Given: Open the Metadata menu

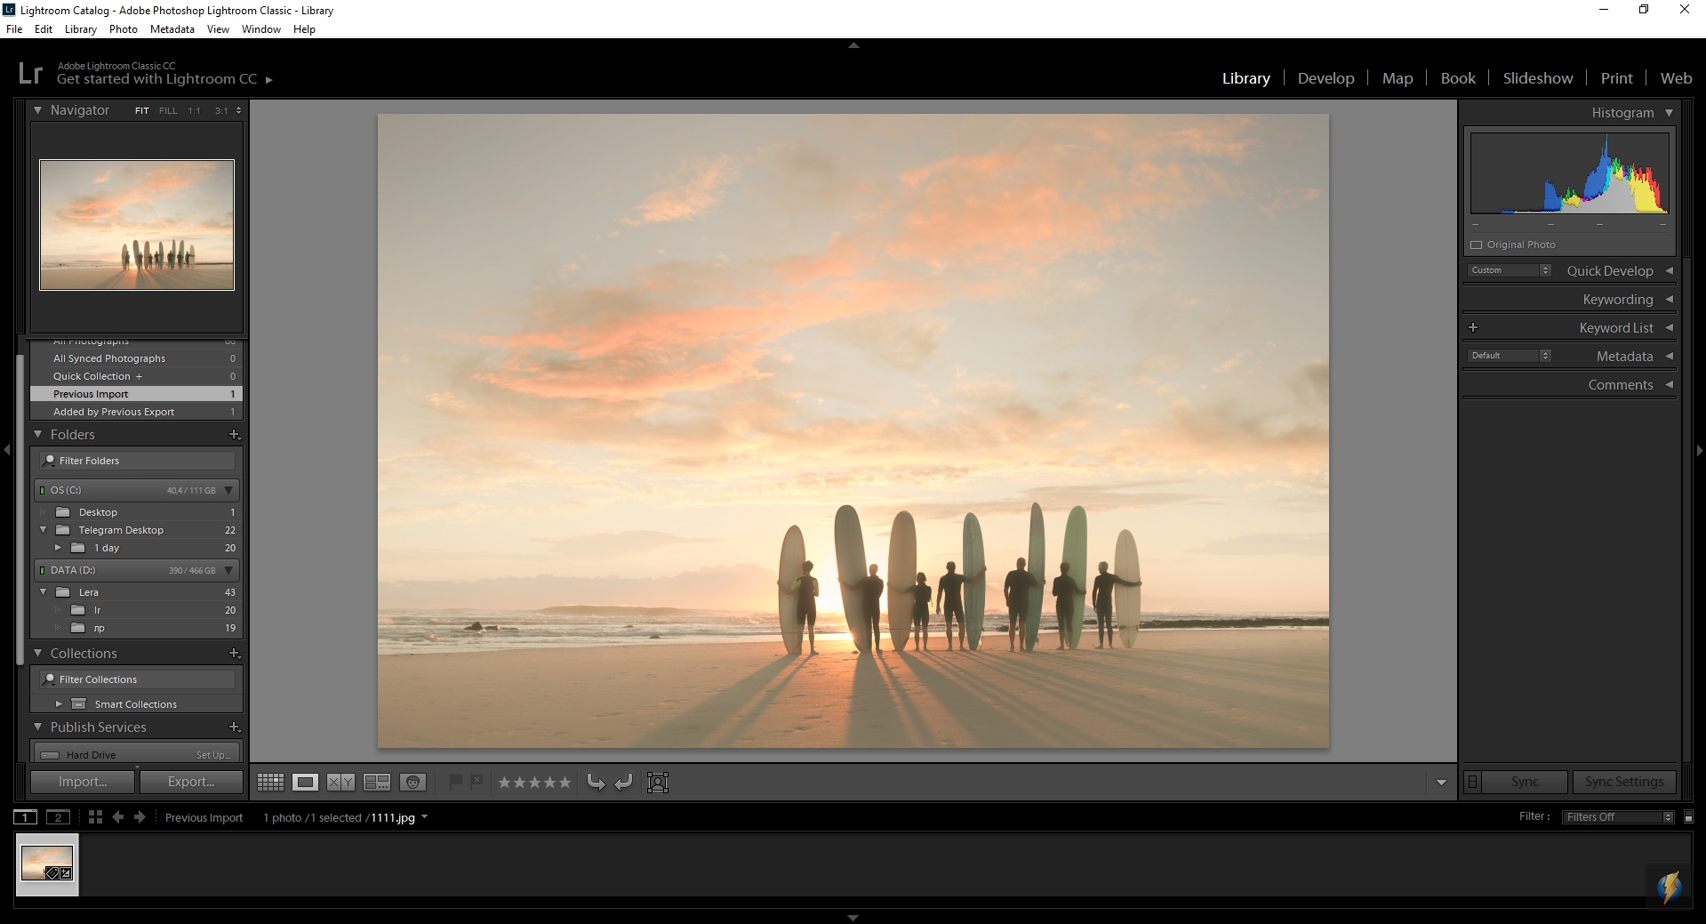Looking at the screenshot, I should [x=172, y=29].
